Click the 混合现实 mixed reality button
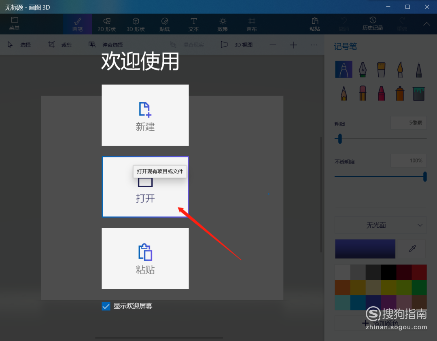Viewport: 437px width, 341px height. 187,44
